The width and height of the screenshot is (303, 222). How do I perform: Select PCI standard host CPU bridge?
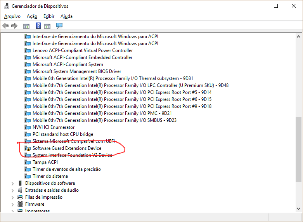(x=63, y=134)
